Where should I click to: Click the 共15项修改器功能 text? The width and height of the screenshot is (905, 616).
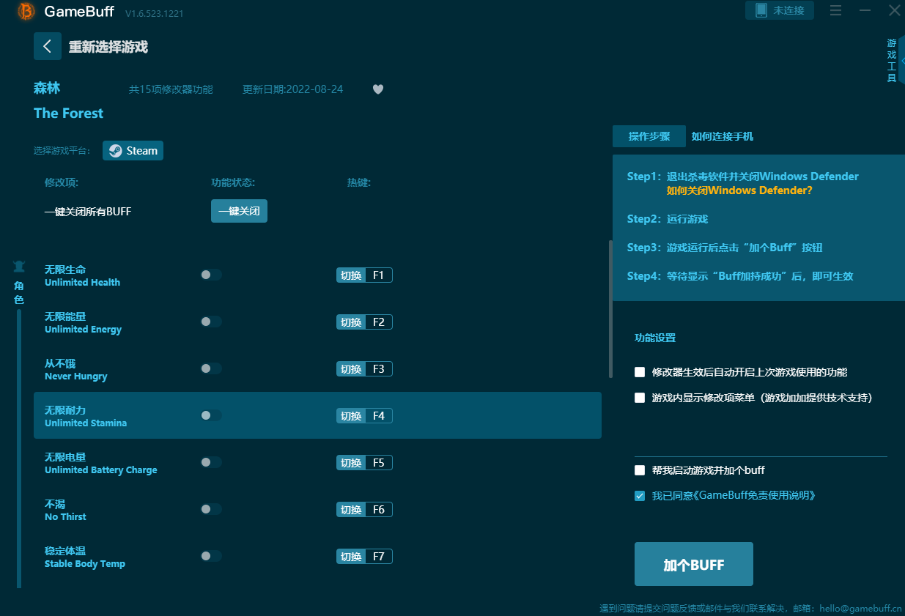tap(171, 89)
